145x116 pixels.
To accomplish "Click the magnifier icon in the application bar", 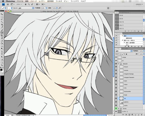I will coord(29,4).
